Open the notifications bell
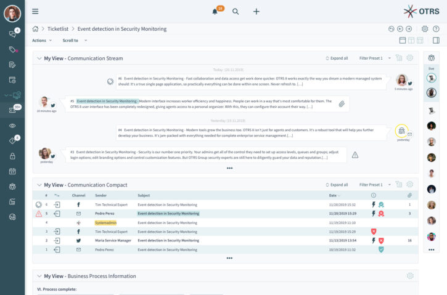Screen dimensions: 447x295 click(x=215, y=11)
